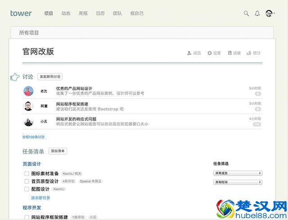Open the 页面设计 task list
288x220 pixels.
tap(31, 164)
